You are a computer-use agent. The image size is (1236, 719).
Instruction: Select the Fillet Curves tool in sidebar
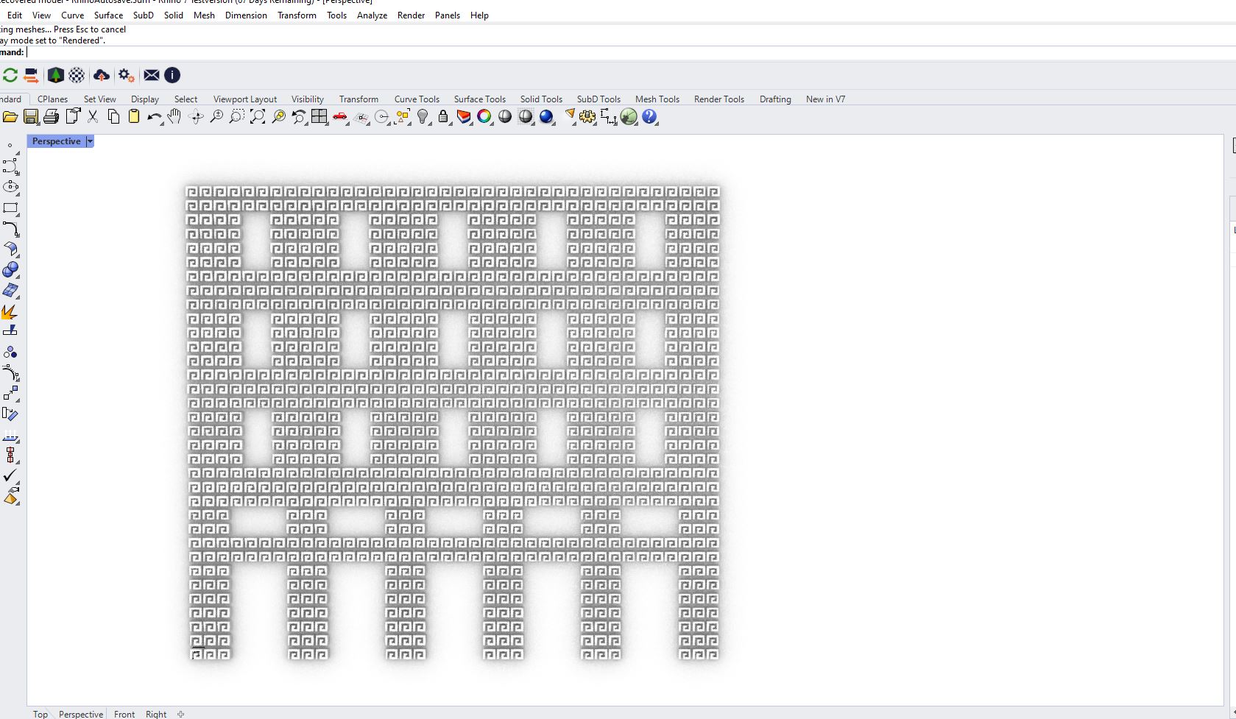pos(10,230)
